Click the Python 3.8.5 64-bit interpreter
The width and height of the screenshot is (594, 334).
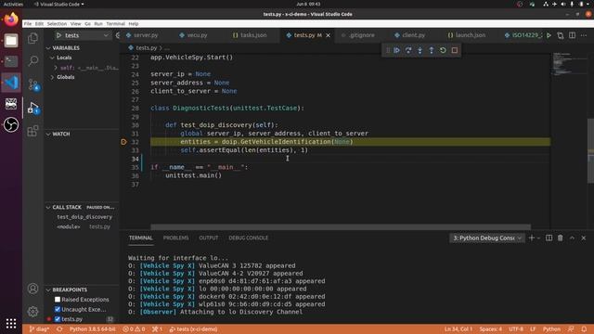pos(93,329)
